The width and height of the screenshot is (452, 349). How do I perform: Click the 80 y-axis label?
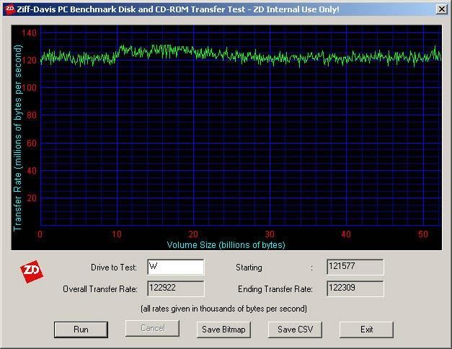point(32,115)
